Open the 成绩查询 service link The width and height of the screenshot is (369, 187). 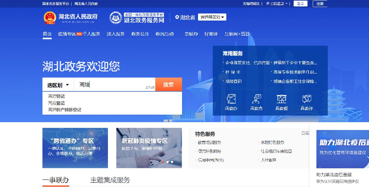tap(233, 81)
